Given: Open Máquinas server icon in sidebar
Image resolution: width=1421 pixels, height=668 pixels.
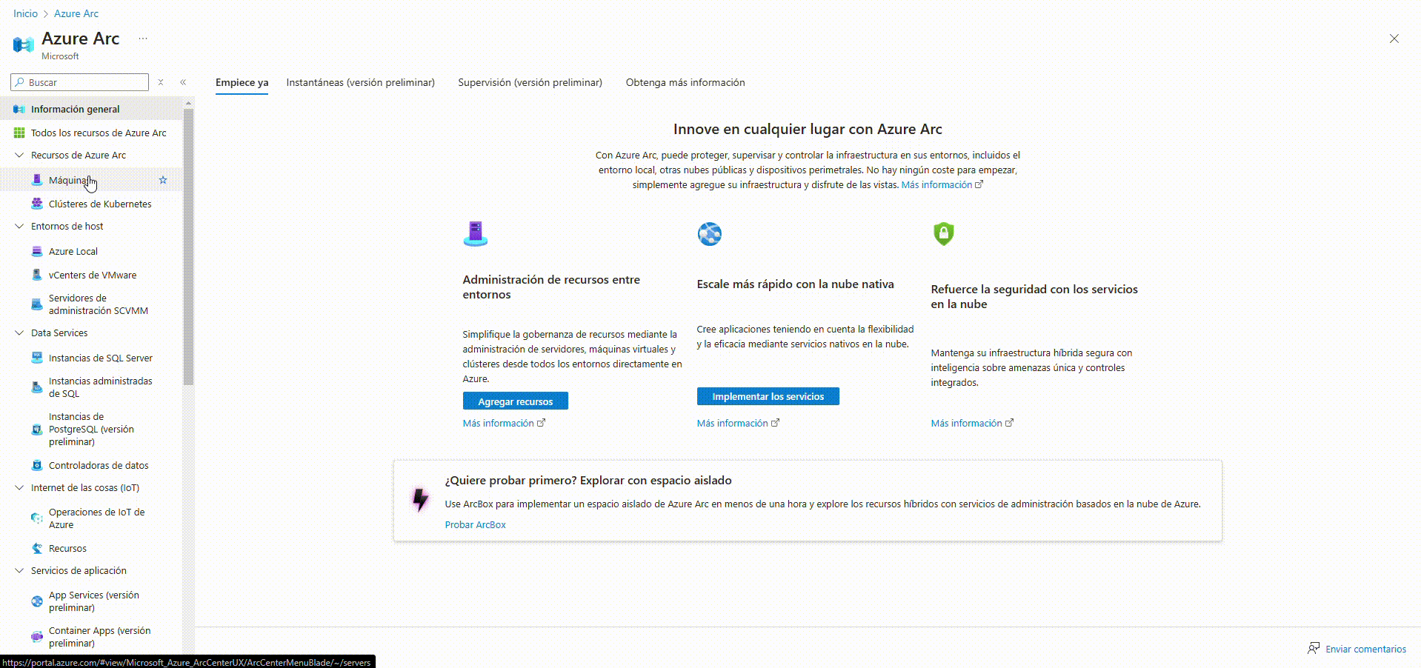Looking at the screenshot, I should click(37, 180).
